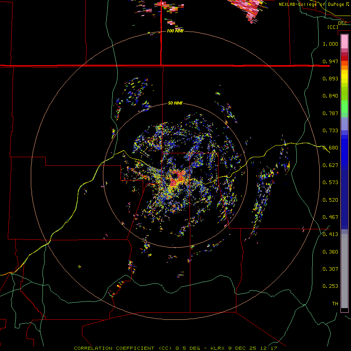Click the 0.5 DEG elevation text

pos(189,348)
